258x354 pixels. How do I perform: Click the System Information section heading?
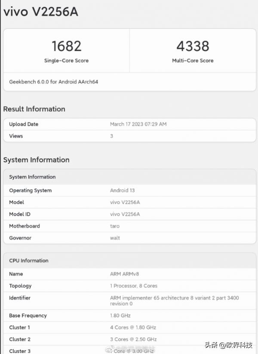point(37,160)
